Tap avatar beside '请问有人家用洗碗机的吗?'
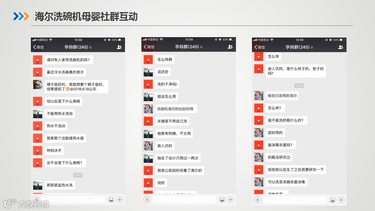375x211 pixels. pyautogui.click(x=37, y=60)
